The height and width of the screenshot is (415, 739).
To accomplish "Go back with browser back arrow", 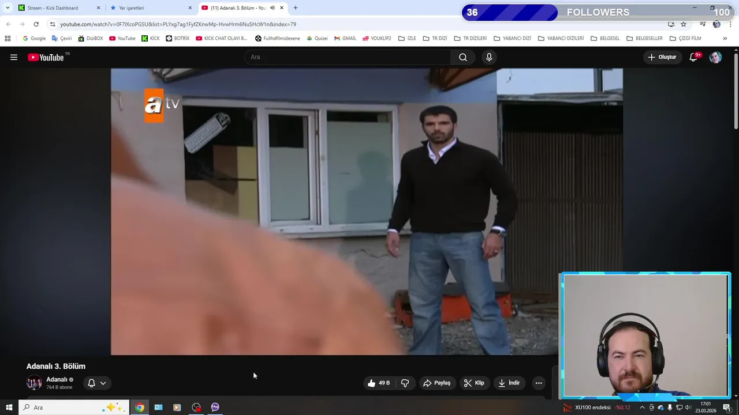I will (x=8, y=24).
